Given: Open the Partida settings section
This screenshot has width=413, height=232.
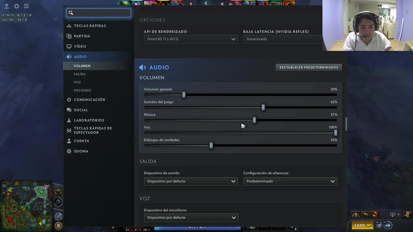Looking at the screenshot, I should [x=82, y=36].
